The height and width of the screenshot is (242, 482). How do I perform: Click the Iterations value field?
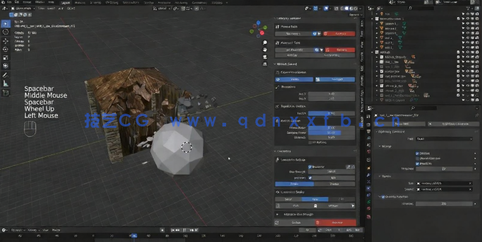point(444,204)
